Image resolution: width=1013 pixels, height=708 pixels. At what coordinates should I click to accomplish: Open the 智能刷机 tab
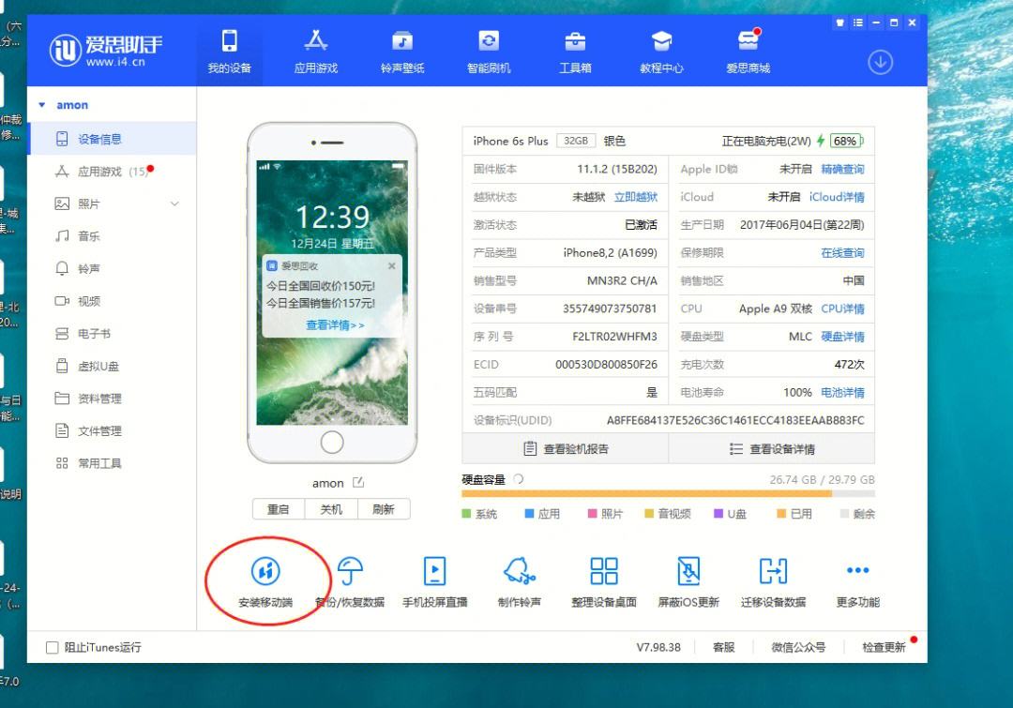pyautogui.click(x=489, y=52)
